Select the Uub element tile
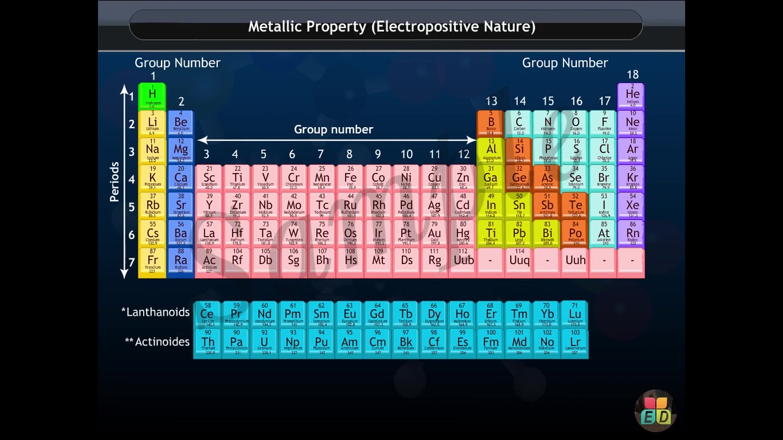The width and height of the screenshot is (783, 440). (463, 262)
